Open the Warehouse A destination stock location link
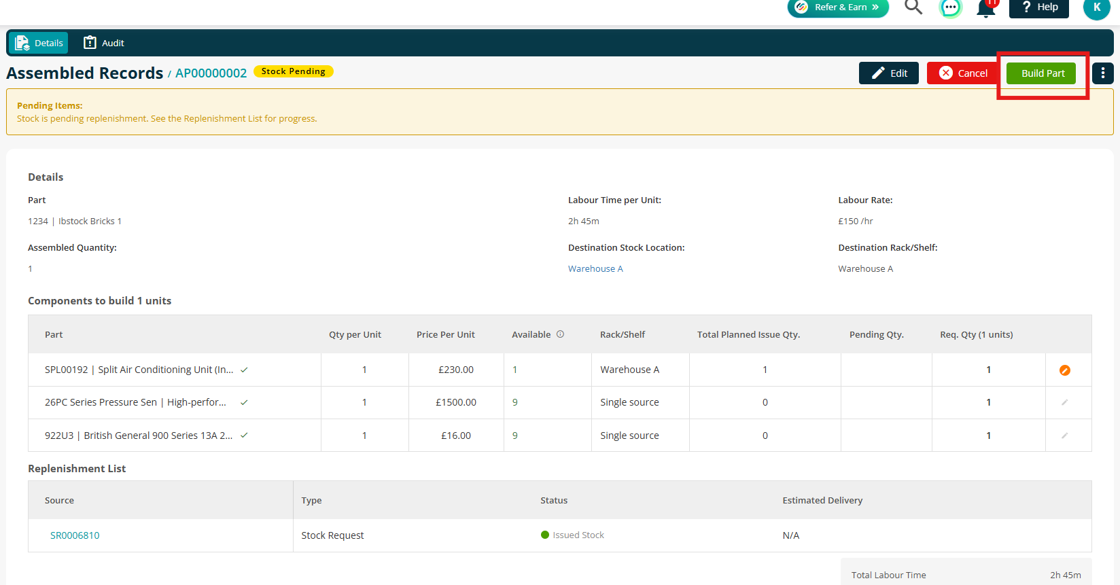Viewport: 1120px width, 585px height. [x=595, y=269]
